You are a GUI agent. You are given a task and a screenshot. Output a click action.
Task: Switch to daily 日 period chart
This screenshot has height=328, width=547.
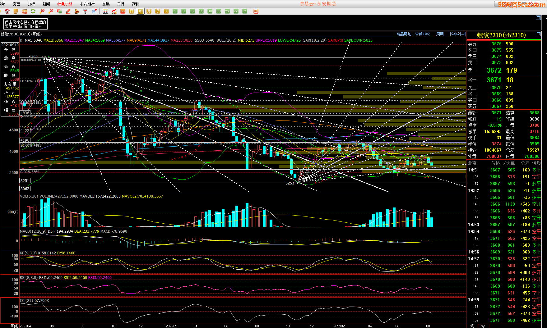coord(132,11)
